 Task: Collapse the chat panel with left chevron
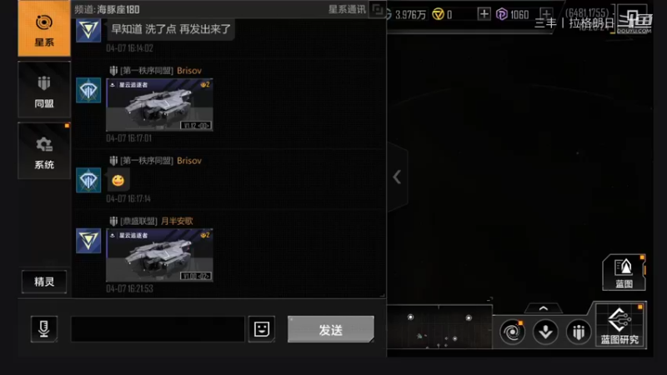[x=397, y=177]
